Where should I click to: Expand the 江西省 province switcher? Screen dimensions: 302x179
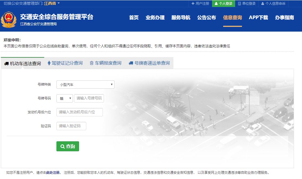click(52, 3)
